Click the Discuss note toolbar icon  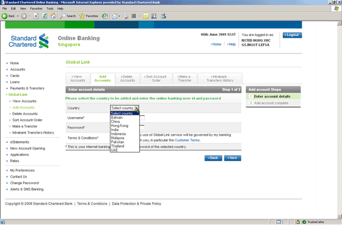pyautogui.click(x=146, y=16)
